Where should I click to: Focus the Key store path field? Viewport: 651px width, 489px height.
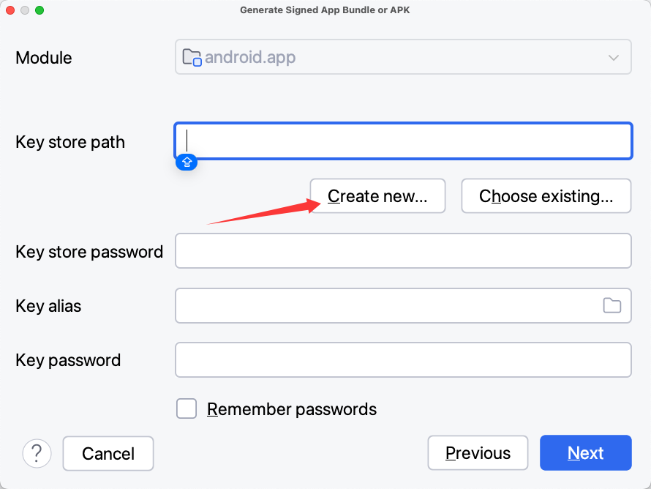tap(402, 141)
